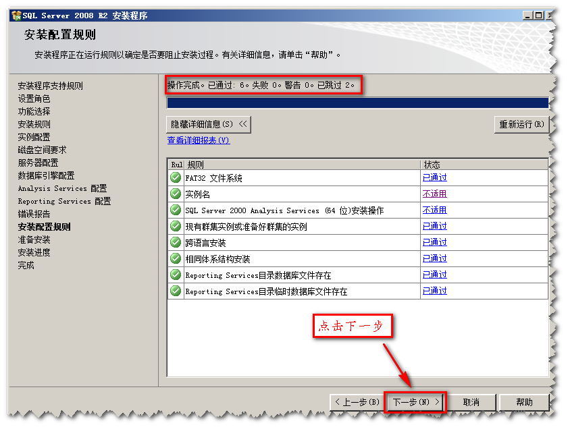Click the completed blue progress bar

click(x=357, y=103)
